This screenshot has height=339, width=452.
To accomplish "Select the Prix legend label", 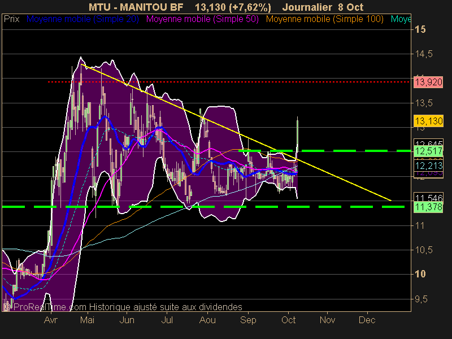I will coord(11,19).
